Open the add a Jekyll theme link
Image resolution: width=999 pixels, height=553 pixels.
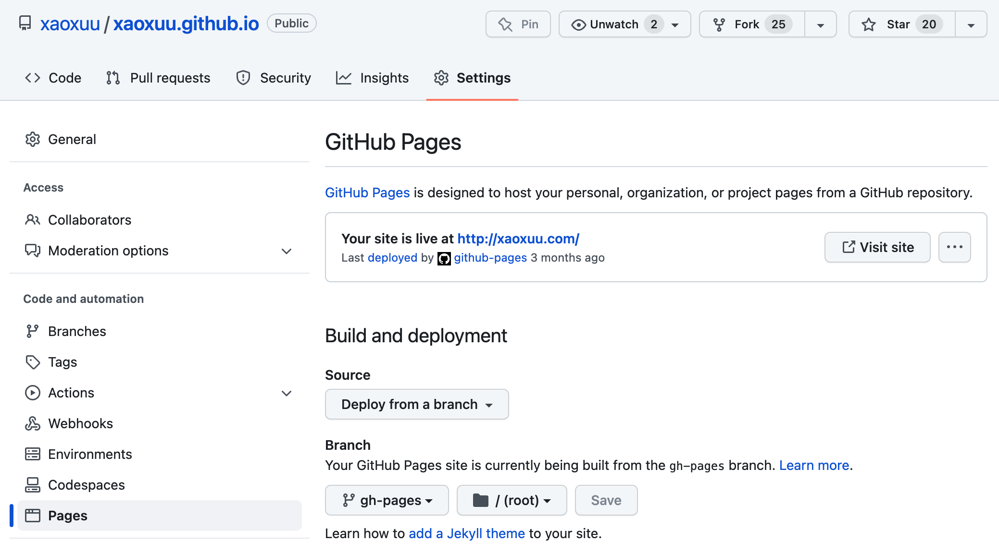tap(467, 533)
